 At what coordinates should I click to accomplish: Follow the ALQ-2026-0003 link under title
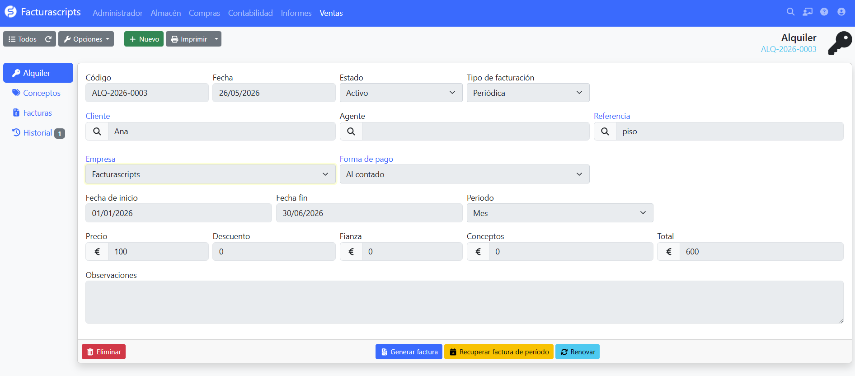tap(789, 49)
